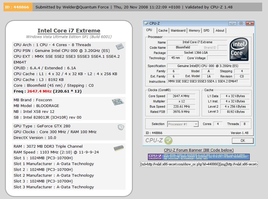The image size is (268, 199).
Task: Click the Name field showing Intel Core i7 Extreme
Action: [197, 42]
